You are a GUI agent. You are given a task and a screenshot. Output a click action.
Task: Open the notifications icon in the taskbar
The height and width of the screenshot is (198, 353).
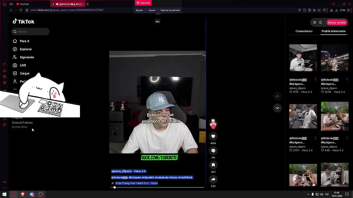click(x=347, y=194)
